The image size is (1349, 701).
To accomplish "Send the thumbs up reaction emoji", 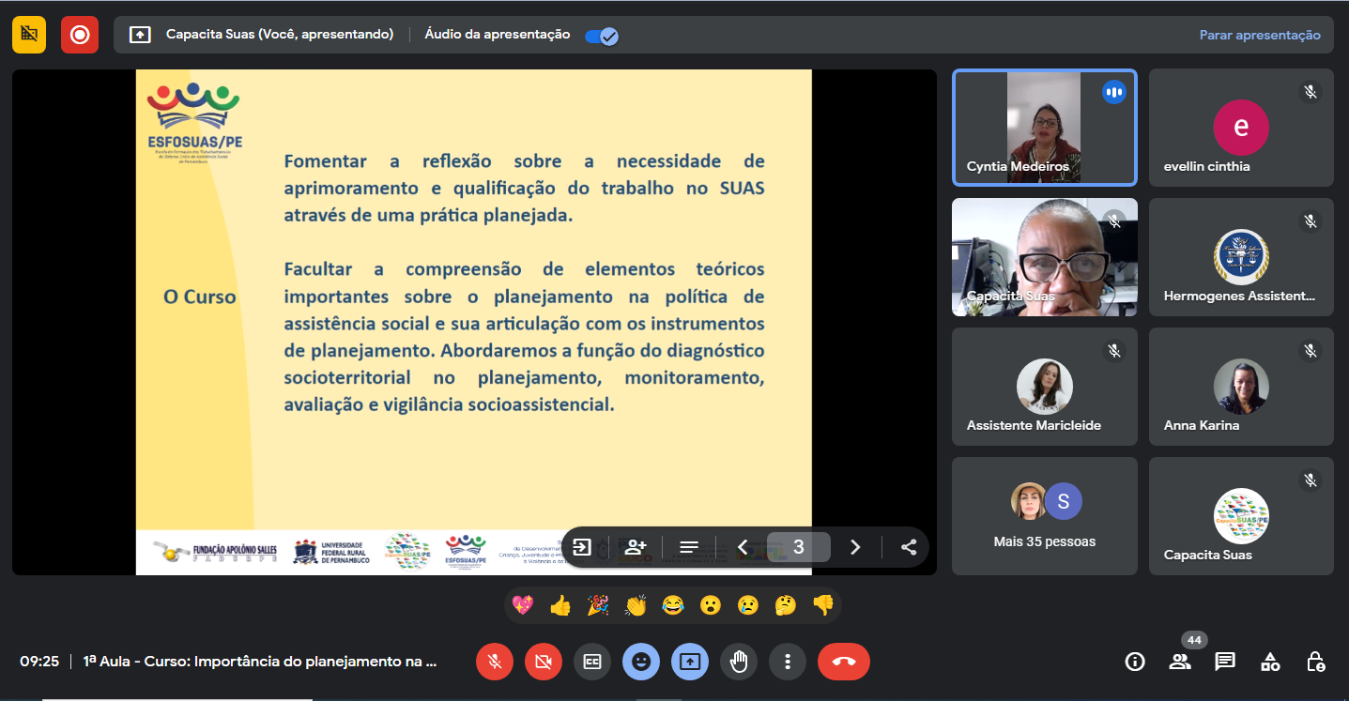I will [560, 605].
